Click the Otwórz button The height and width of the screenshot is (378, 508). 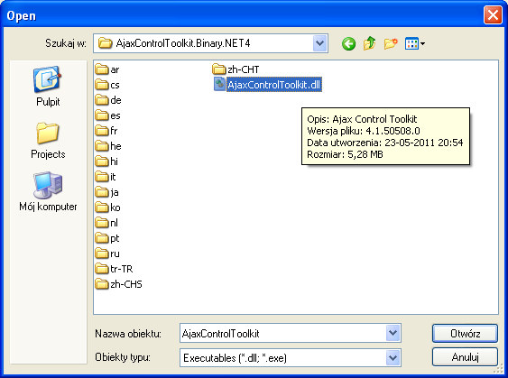click(465, 333)
